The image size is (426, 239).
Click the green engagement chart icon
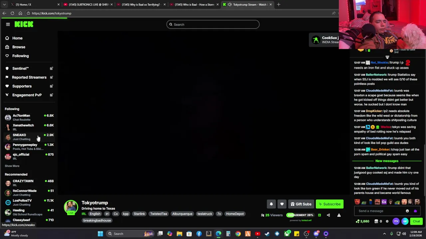319,215
